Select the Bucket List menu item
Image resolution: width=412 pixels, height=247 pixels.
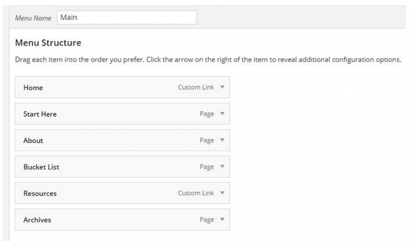tap(122, 167)
